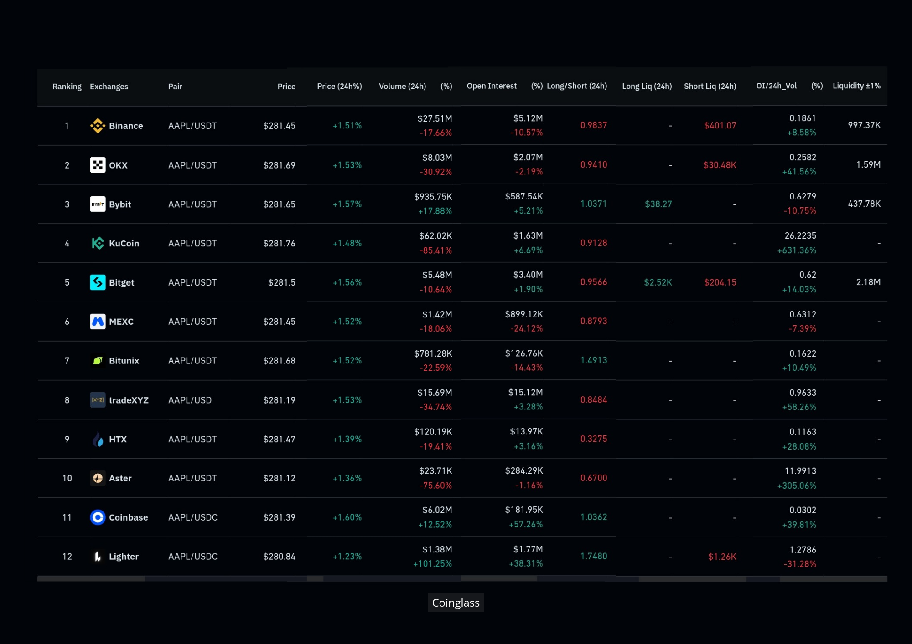This screenshot has height=644, width=912.
Task: Click the Coinbase logo icon
Action: coord(98,517)
